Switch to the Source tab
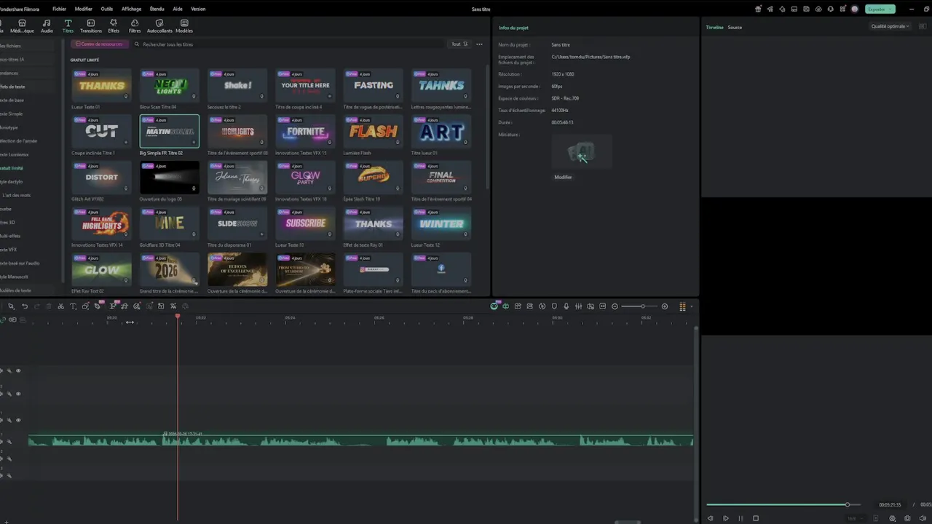 click(735, 28)
